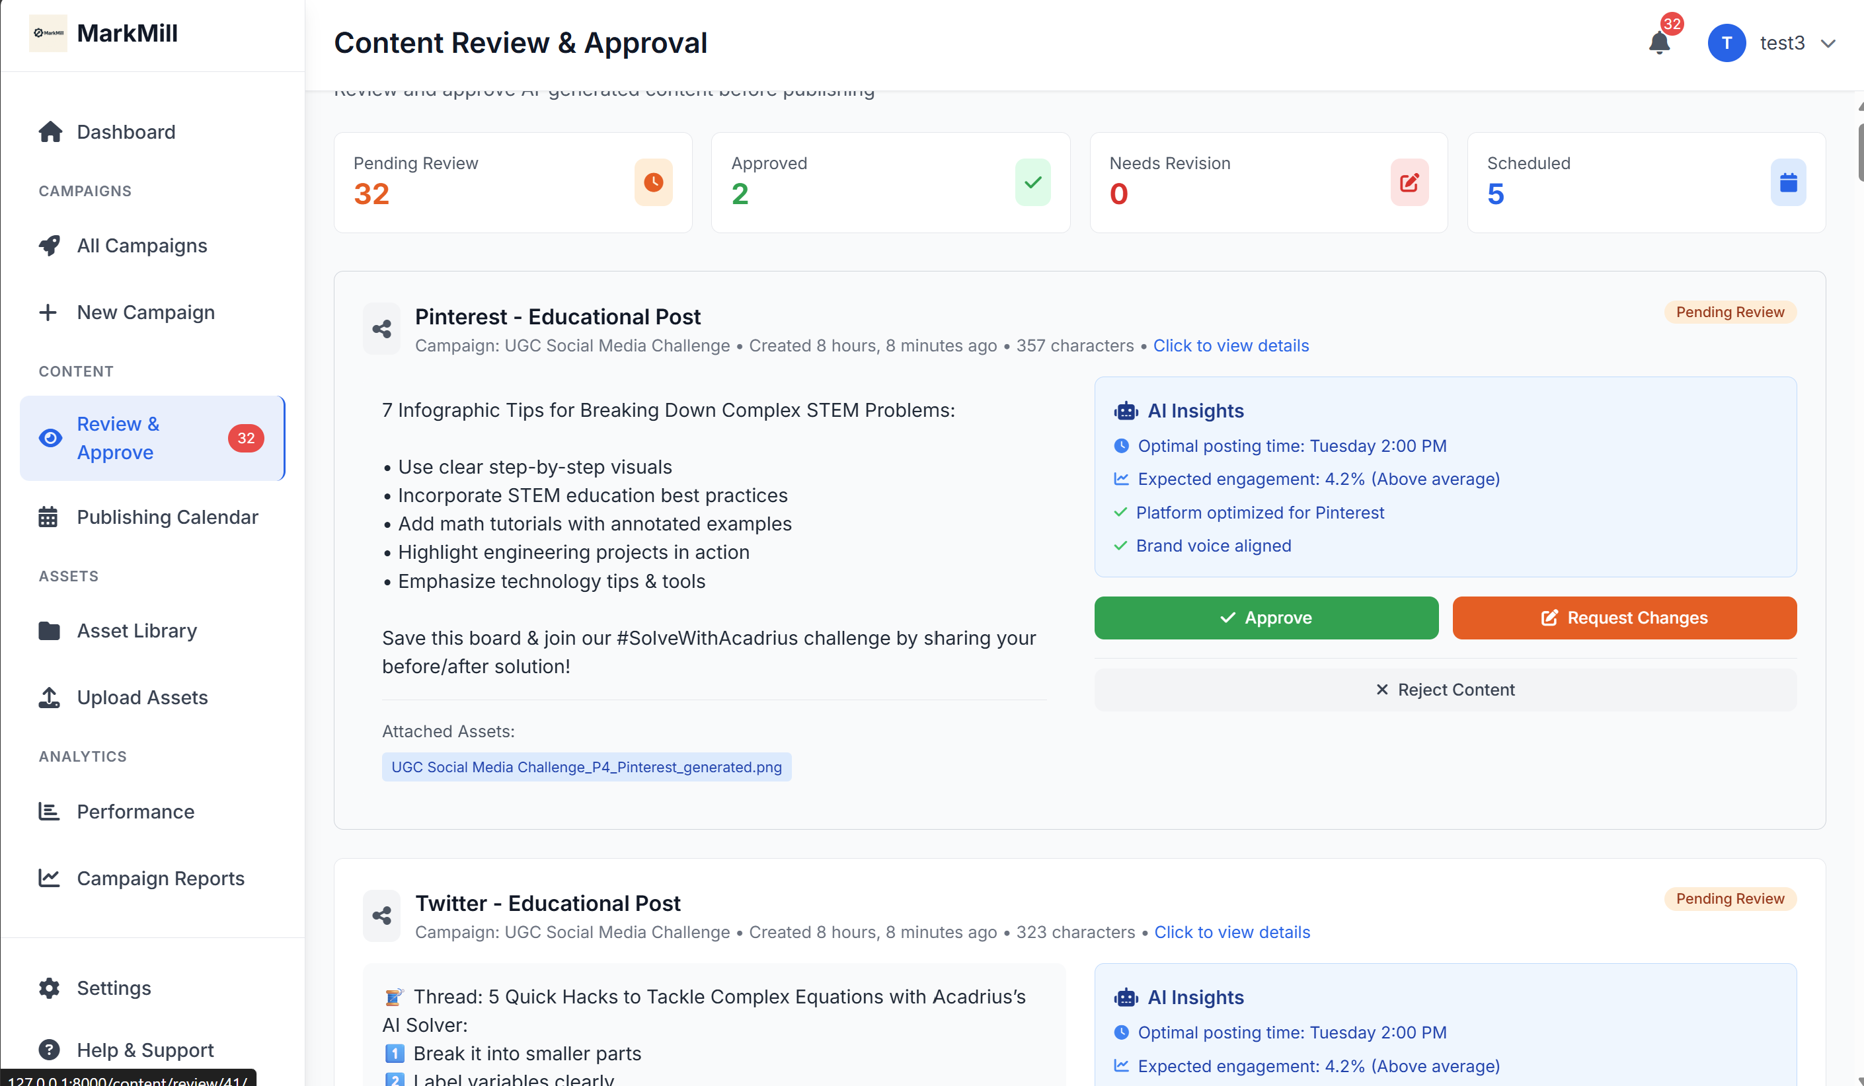Click the rocket icon for All Campaigns

click(50, 246)
